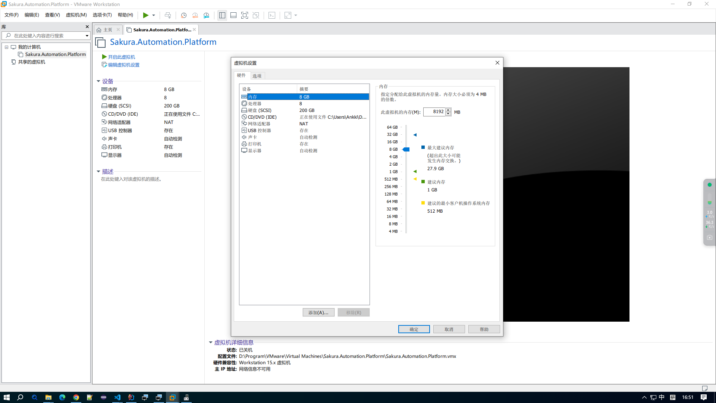The width and height of the screenshot is (716, 403).
Task: Click the hard disk SCSI icon
Action: coord(244,110)
